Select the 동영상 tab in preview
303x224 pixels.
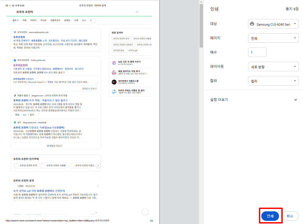click(x=67, y=20)
